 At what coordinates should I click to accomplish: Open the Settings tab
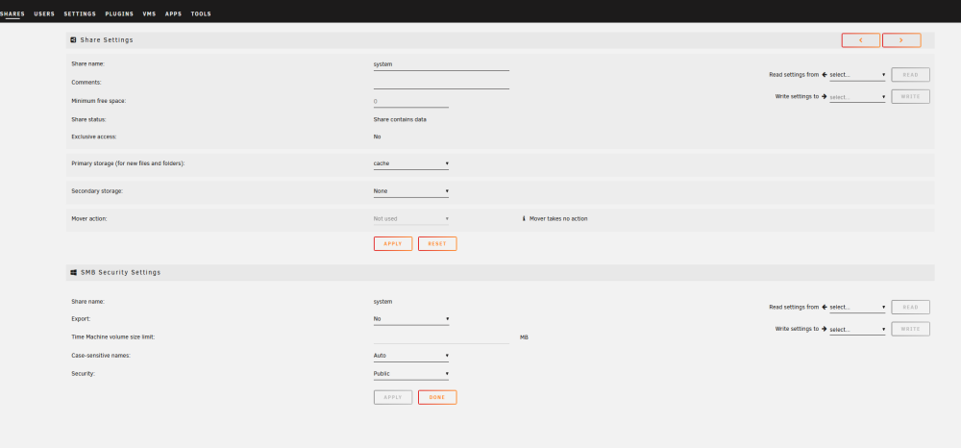pyautogui.click(x=80, y=13)
